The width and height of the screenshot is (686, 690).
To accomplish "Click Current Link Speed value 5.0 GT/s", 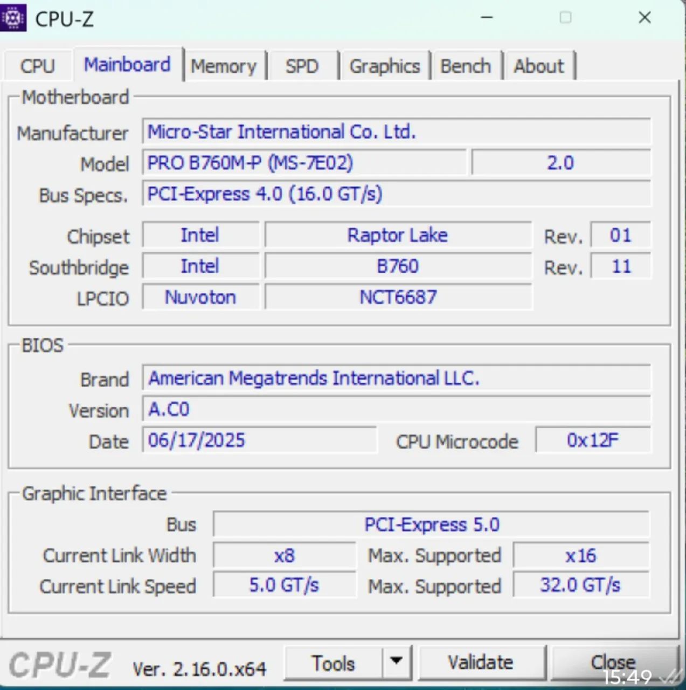I will (285, 585).
